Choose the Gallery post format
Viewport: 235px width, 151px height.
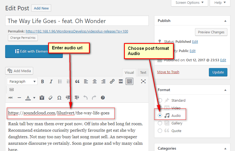coord(160,123)
